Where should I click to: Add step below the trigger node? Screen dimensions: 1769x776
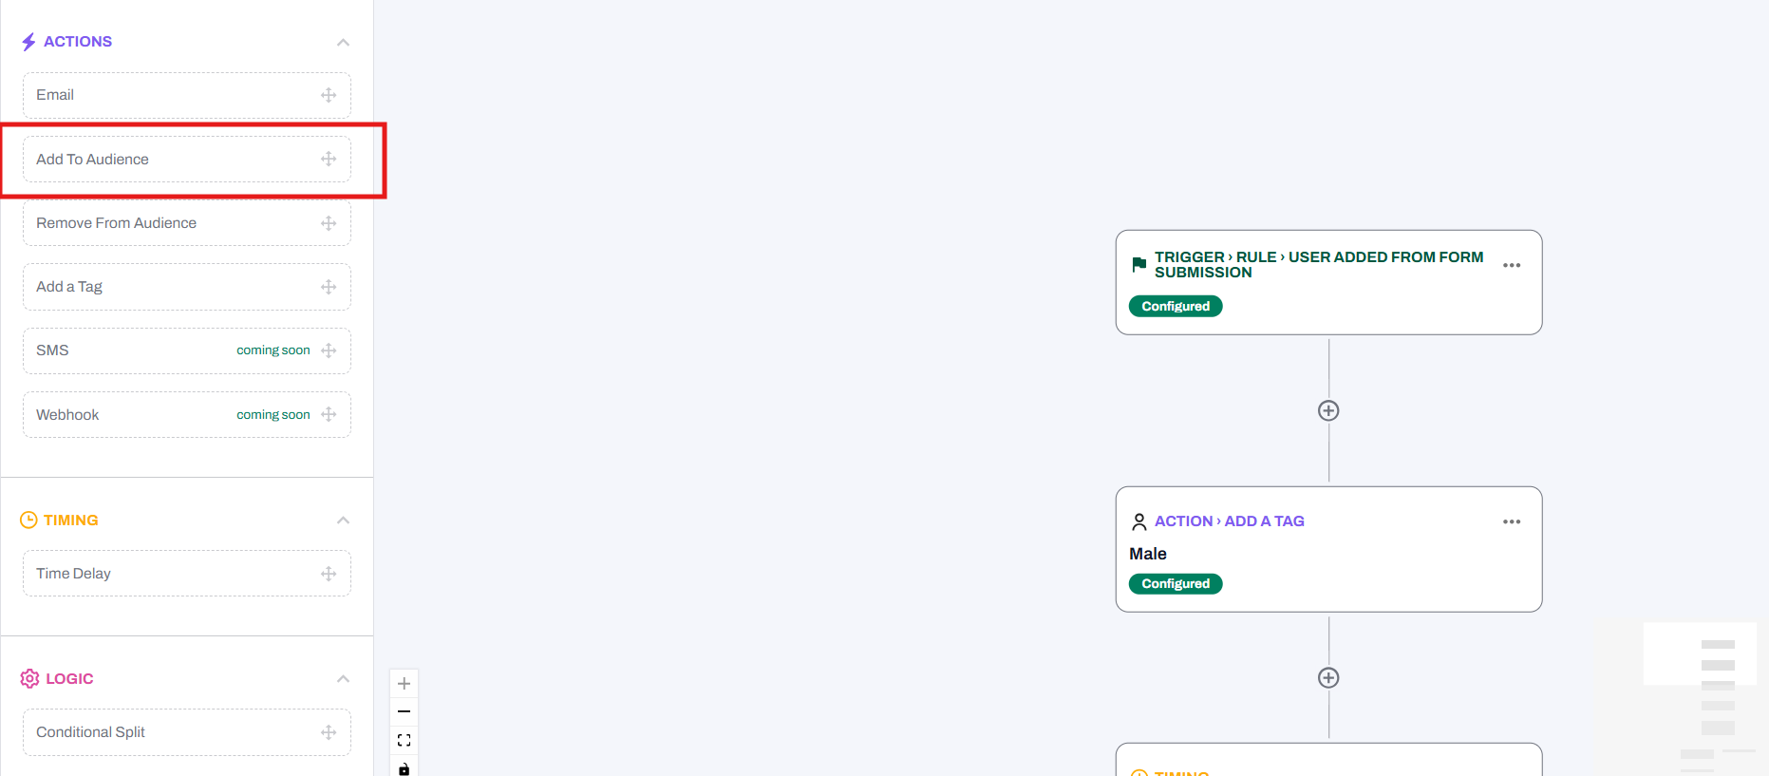coord(1328,410)
